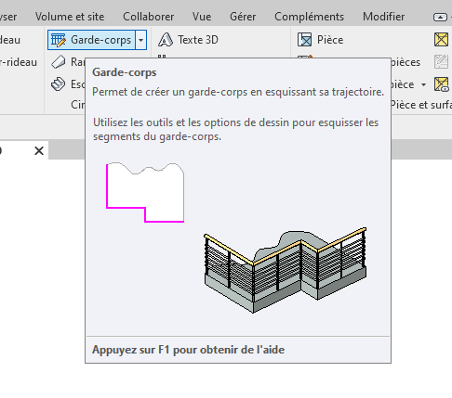Open the Garde-corps dropdown arrow

[140, 40]
